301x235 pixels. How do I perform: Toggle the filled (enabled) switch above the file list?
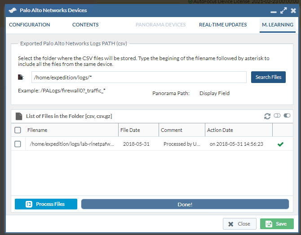(x=287, y=116)
